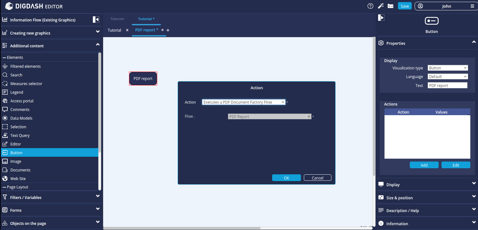Viewport: 478px width, 230px height.
Task: Click the help question mark icon
Action: tap(370, 6)
